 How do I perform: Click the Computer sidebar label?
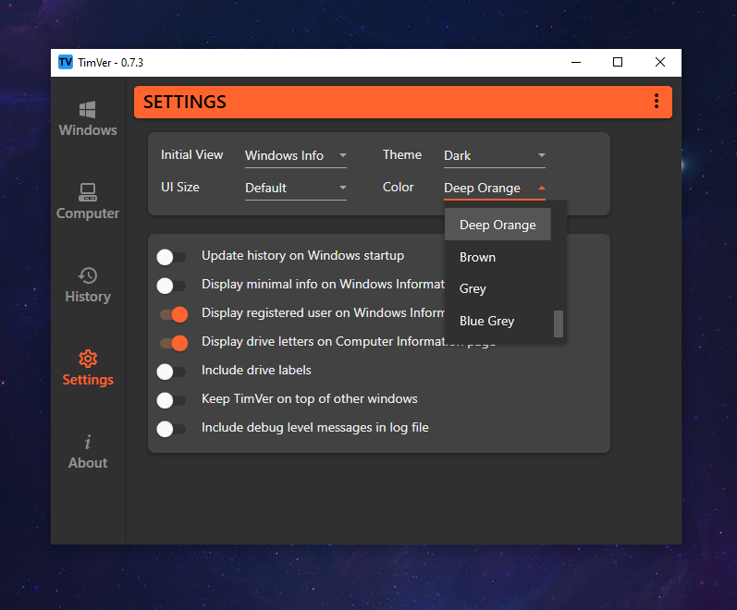[88, 213]
